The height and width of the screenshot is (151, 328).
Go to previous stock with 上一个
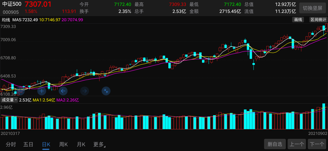[297, 144]
